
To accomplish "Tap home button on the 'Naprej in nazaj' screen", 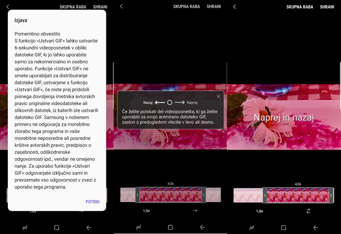I will click(x=284, y=228).
